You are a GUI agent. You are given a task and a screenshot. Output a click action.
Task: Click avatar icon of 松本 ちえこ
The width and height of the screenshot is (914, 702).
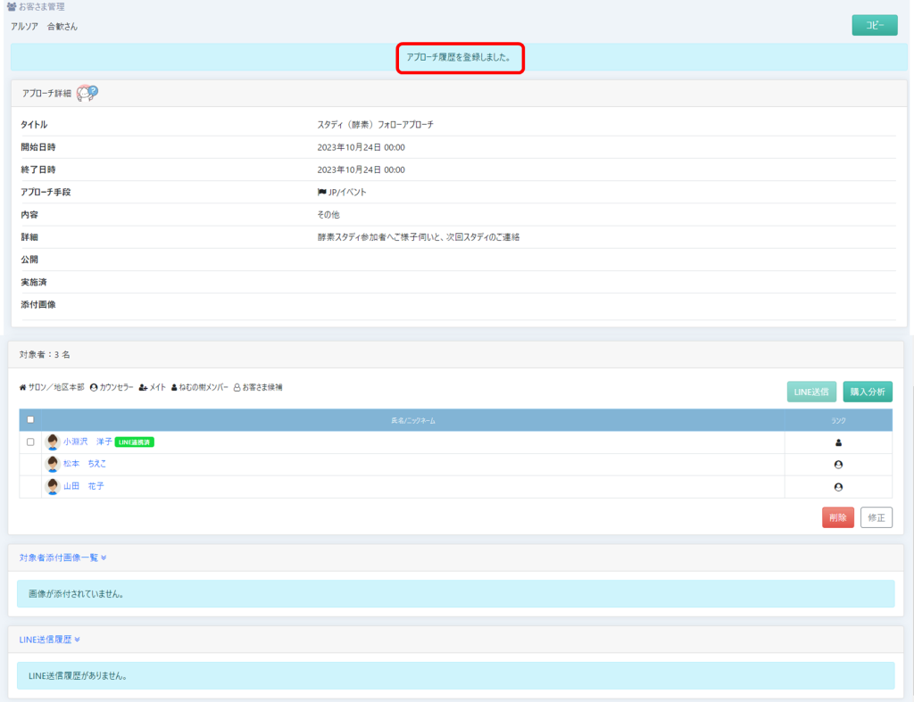[53, 464]
